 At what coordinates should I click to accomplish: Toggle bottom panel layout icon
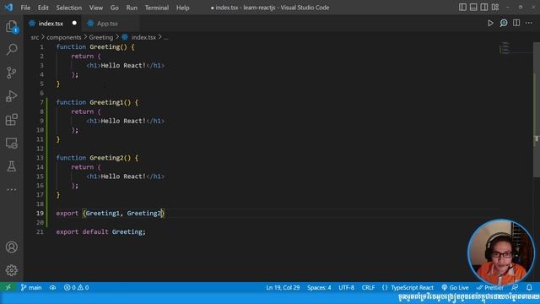[x=473, y=8]
